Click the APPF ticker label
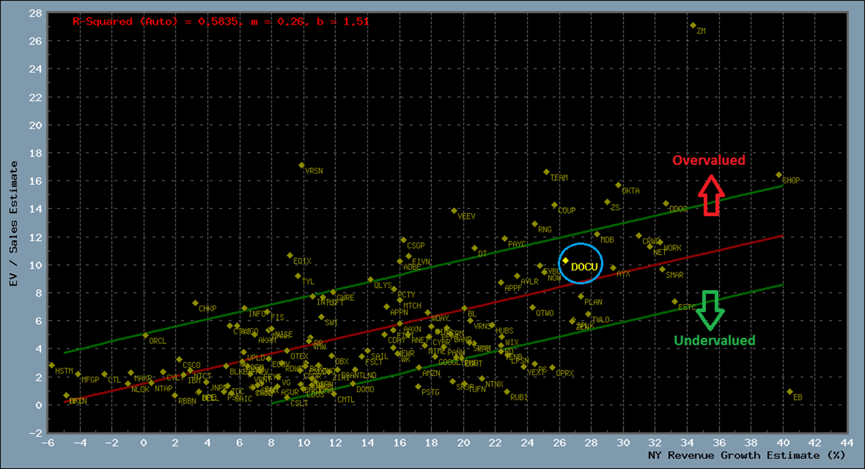 (x=514, y=289)
